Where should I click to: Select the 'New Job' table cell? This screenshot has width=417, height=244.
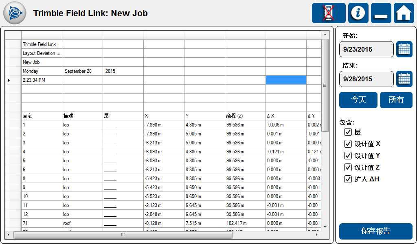click(x=42, y=62)
